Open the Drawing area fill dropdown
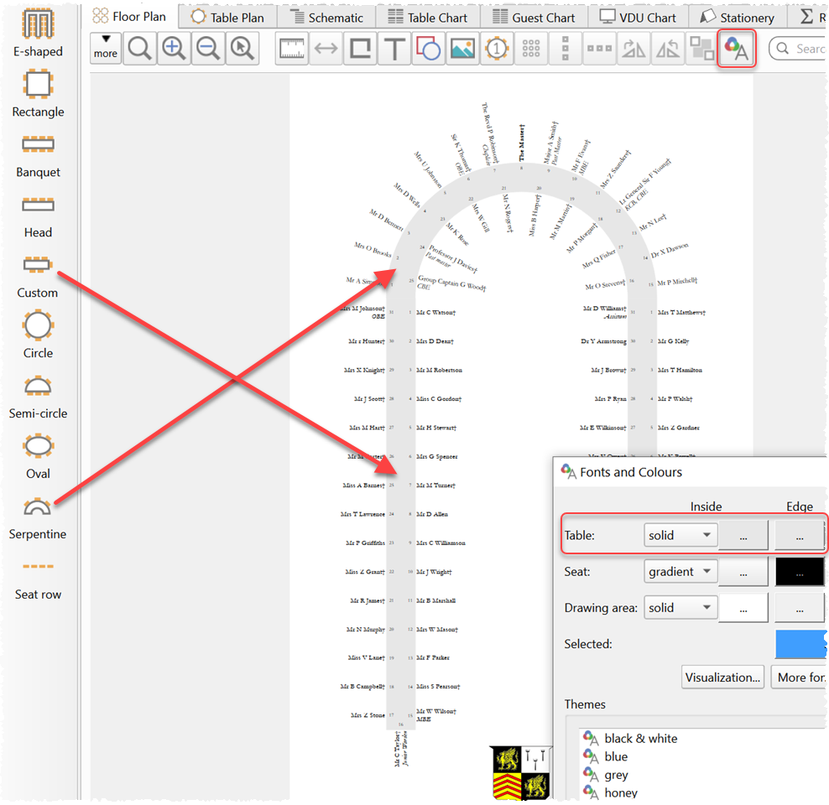 (680, 608)
